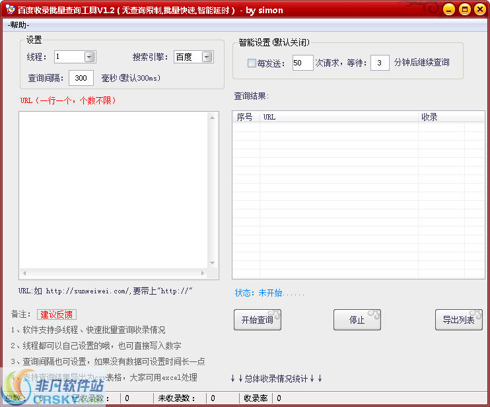Click the URL box scroll up arrow
This screenshot has width=490, height=407.
point(213,118)
